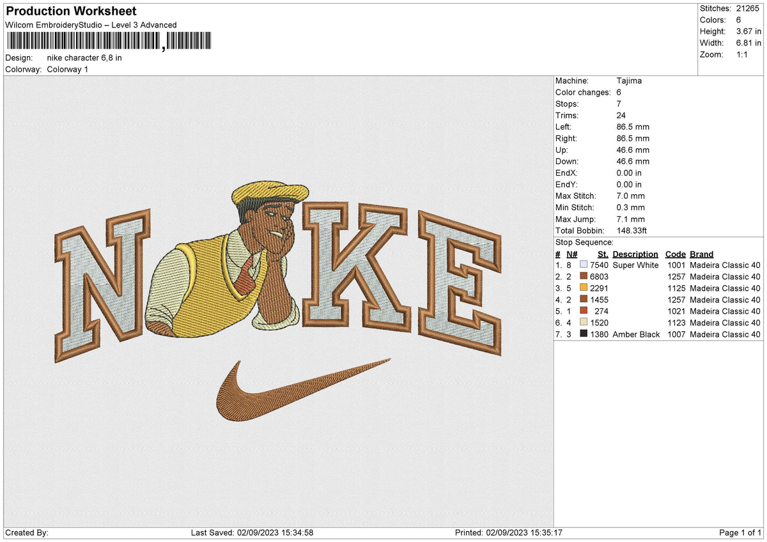Click 'Page 1 of 1' in footer

coord(740,532)
